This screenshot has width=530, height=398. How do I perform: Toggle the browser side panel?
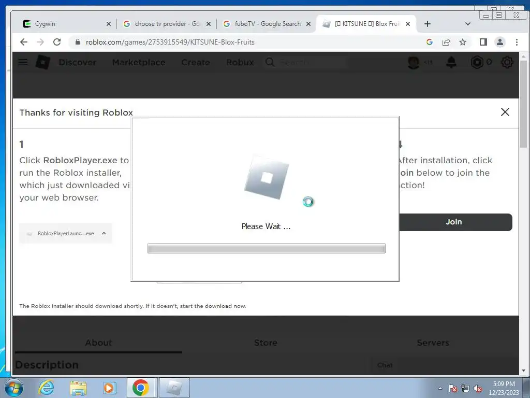tap(483, 42)
